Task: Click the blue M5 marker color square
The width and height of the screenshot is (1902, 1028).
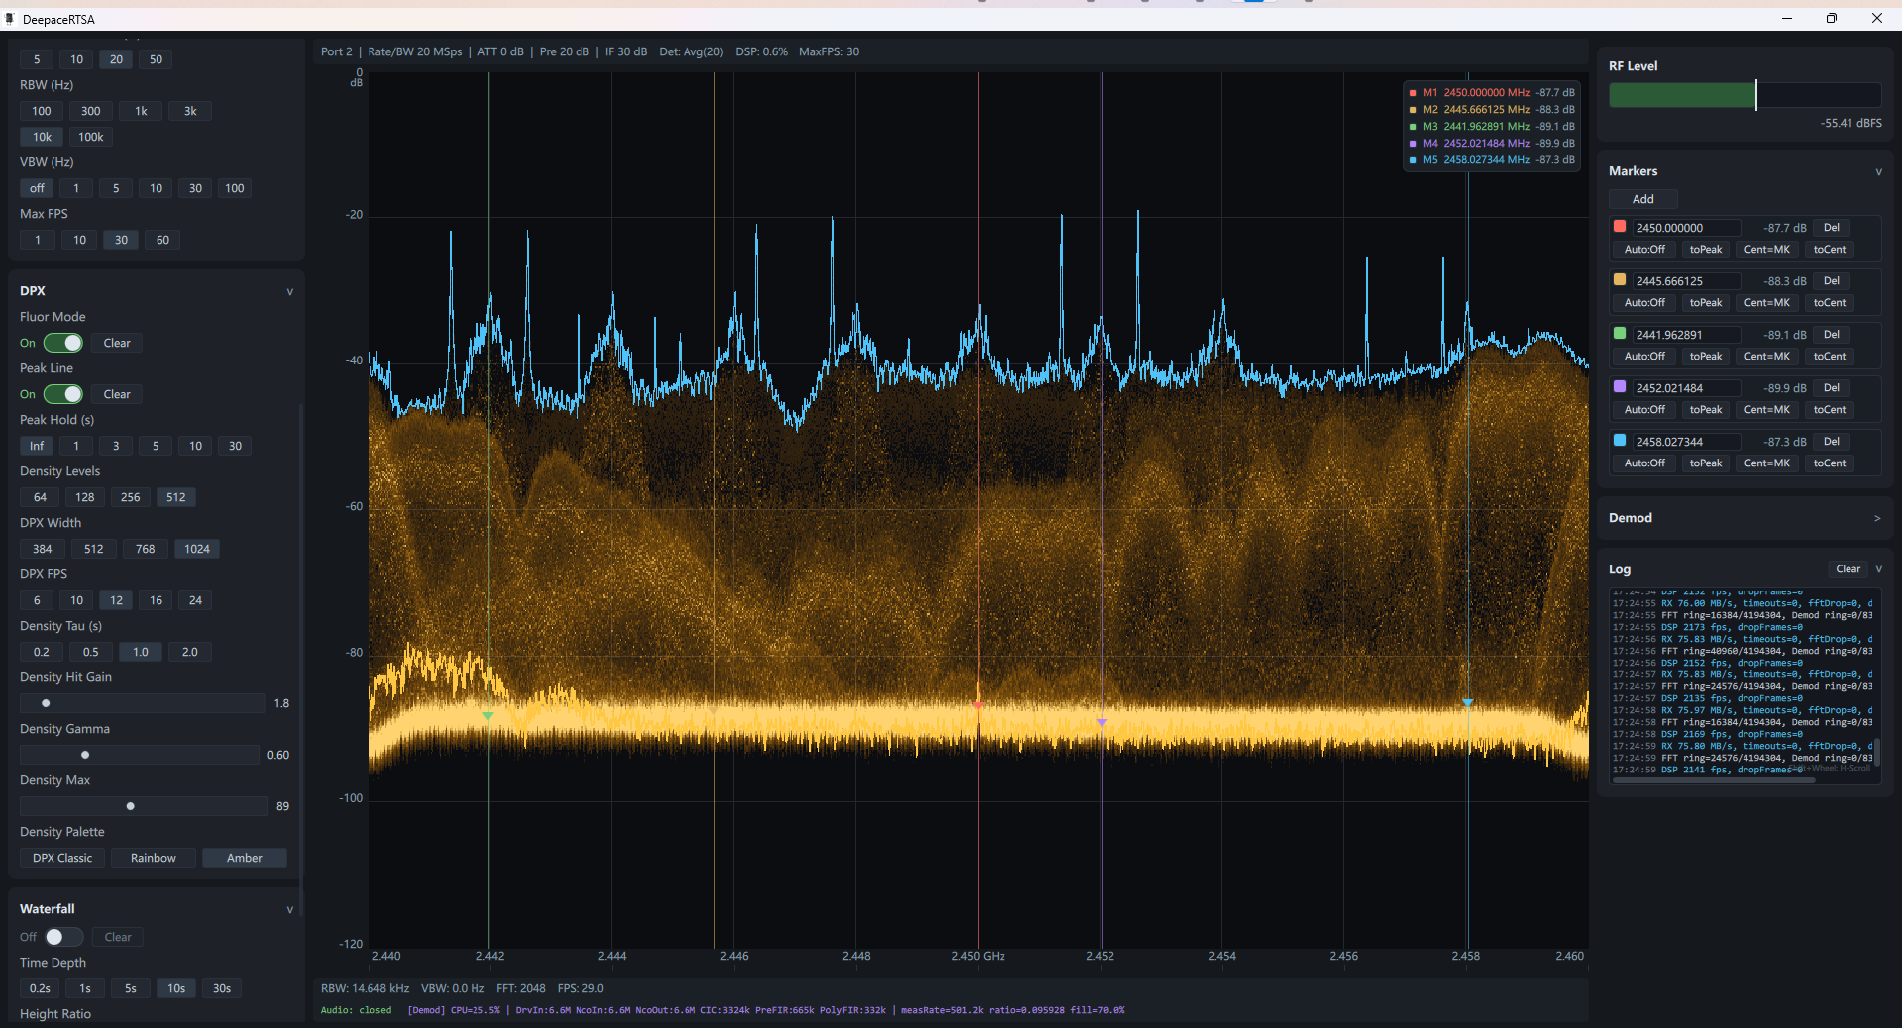Action: pyautogui.click(x=1620, y=441)
